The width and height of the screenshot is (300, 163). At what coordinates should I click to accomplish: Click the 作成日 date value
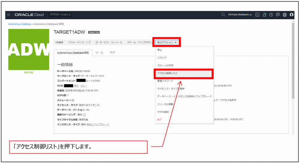point(82,91)
